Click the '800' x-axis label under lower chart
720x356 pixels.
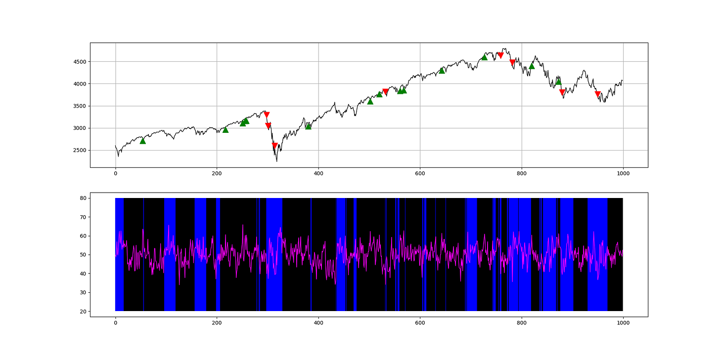[x=522, y=323]
